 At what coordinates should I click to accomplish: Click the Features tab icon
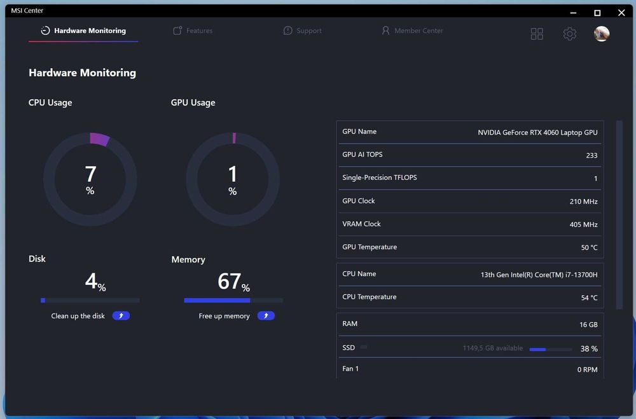coord(177,31)
